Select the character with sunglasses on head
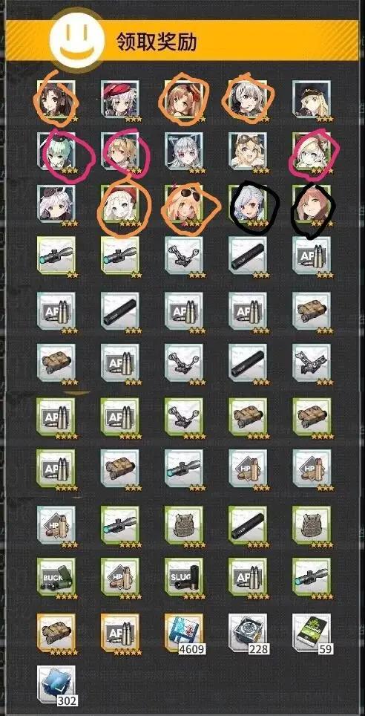Viewport: 365px width, 716px height. pyautogui.click(x=184, y=204)
